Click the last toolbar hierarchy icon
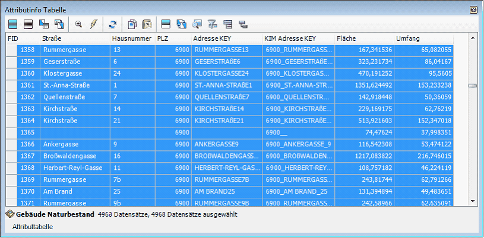Image resolution: width=484 pixels, height=238 pixels. (242, 24)
